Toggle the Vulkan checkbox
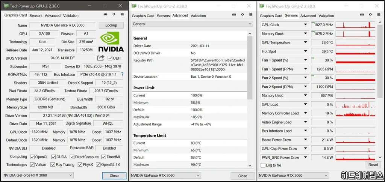Screen dimensions: 385x182 point(32,165)
